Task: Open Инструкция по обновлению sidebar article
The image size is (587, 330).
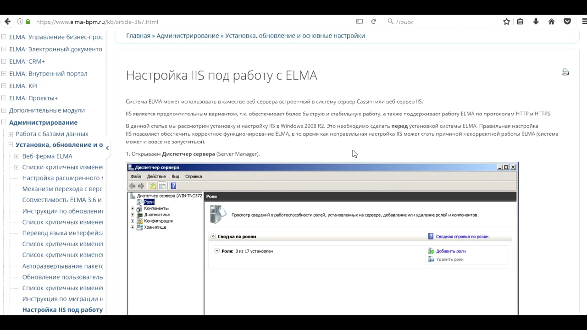Action: point(63,211)
